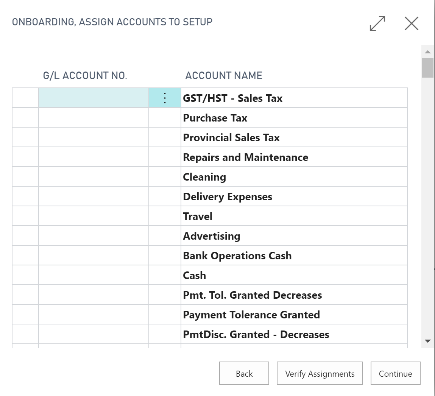The image size is (435, 396).
Task: Click the G/L Account No. cell for Cash
Action: coord(94,275)
